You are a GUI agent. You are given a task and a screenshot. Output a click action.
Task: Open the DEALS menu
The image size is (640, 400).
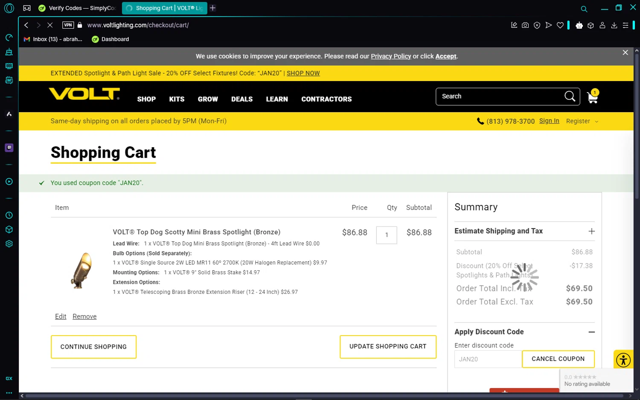pyautogui.click(x=242, y=99)
